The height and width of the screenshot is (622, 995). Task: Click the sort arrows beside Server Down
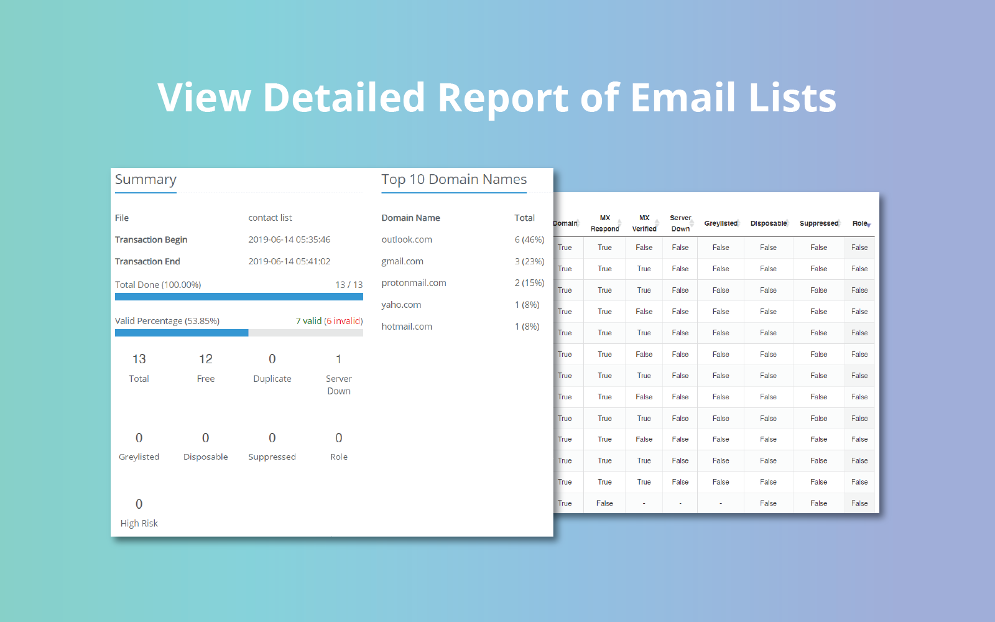(x=692, y=224)
